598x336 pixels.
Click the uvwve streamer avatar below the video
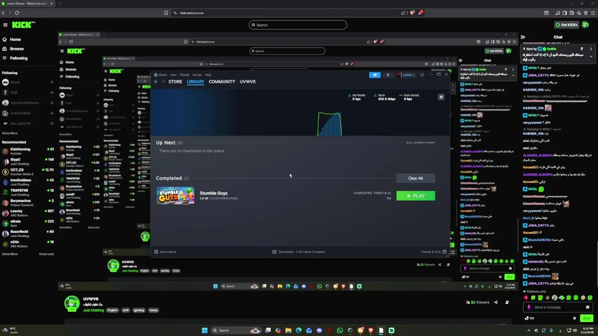coord(72,303)
